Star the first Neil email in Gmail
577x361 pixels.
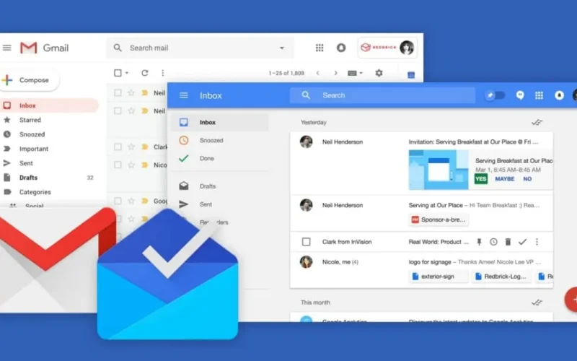point(131,93)
